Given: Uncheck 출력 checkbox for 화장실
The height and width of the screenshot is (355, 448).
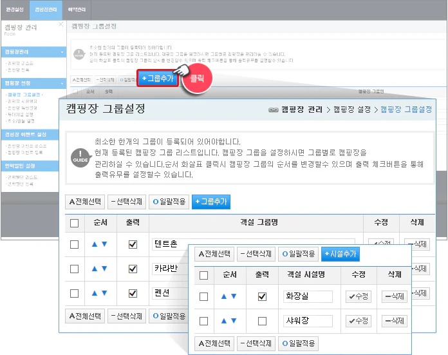Looking at the screenshot, I should [262, 296].
